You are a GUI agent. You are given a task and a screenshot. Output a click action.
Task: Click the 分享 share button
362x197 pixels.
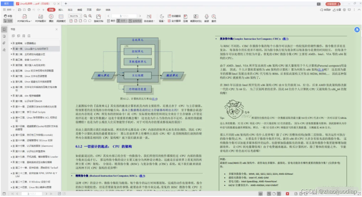point(337,10)
